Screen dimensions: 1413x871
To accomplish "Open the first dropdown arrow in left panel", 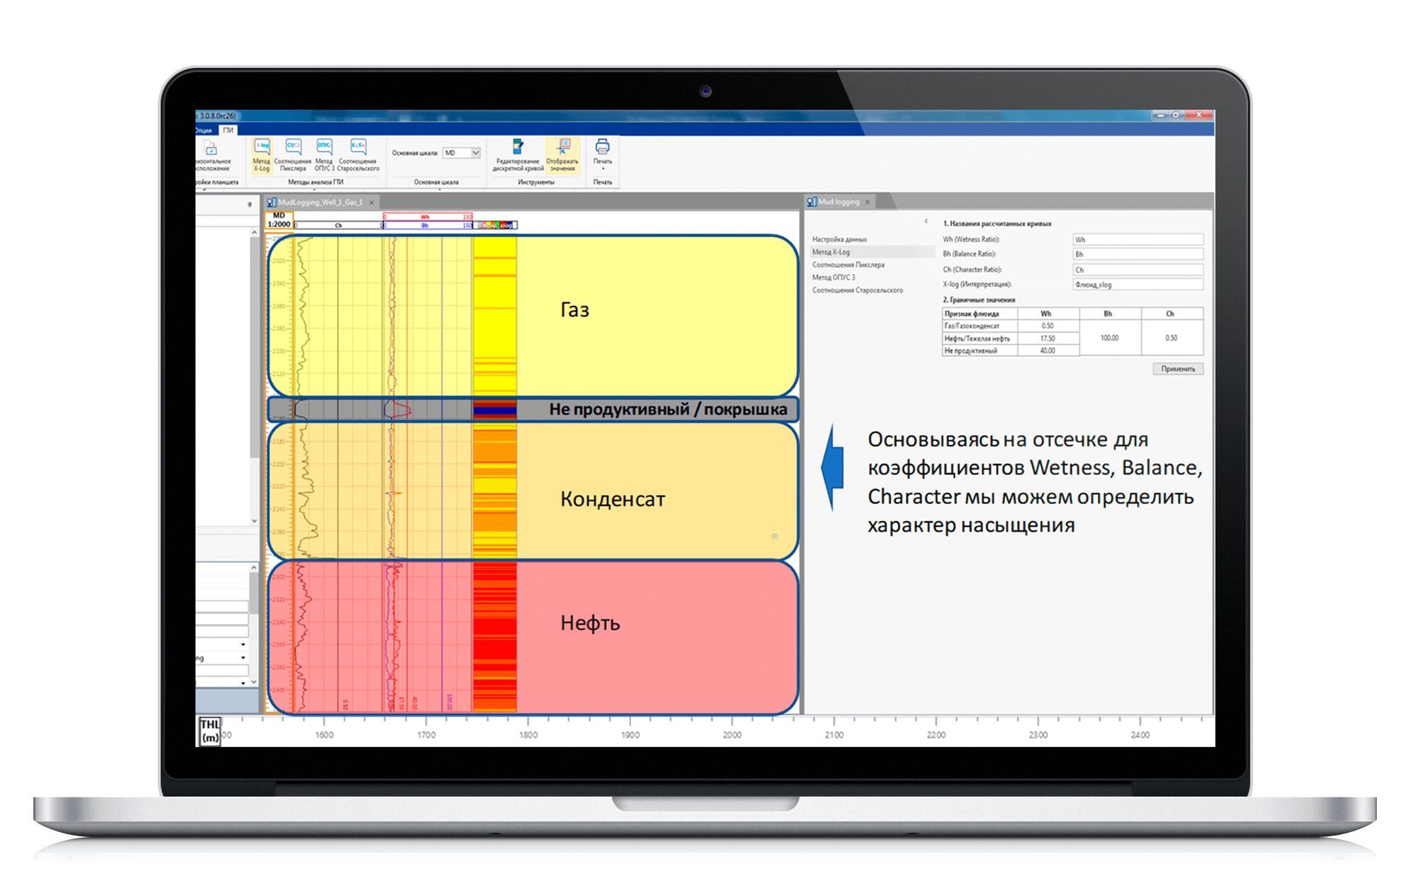I will click(243, 644).
